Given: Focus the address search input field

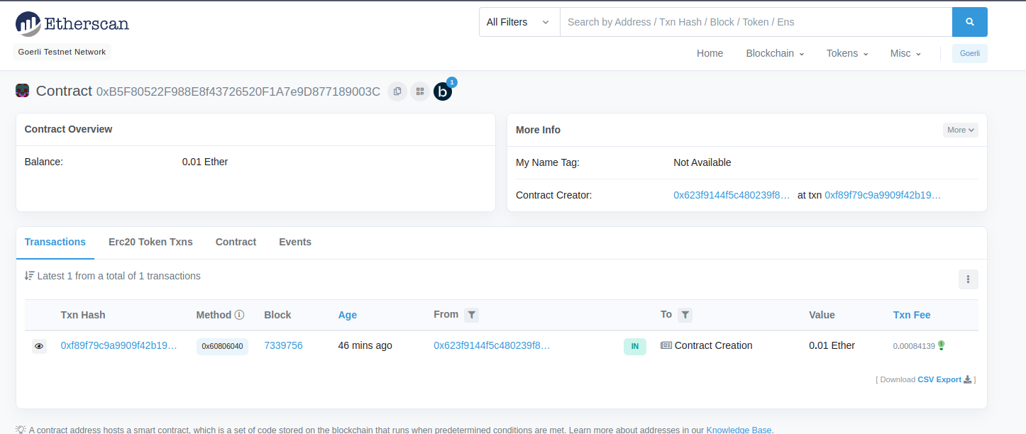Looking at the screenshot, I should coord(756,22).
